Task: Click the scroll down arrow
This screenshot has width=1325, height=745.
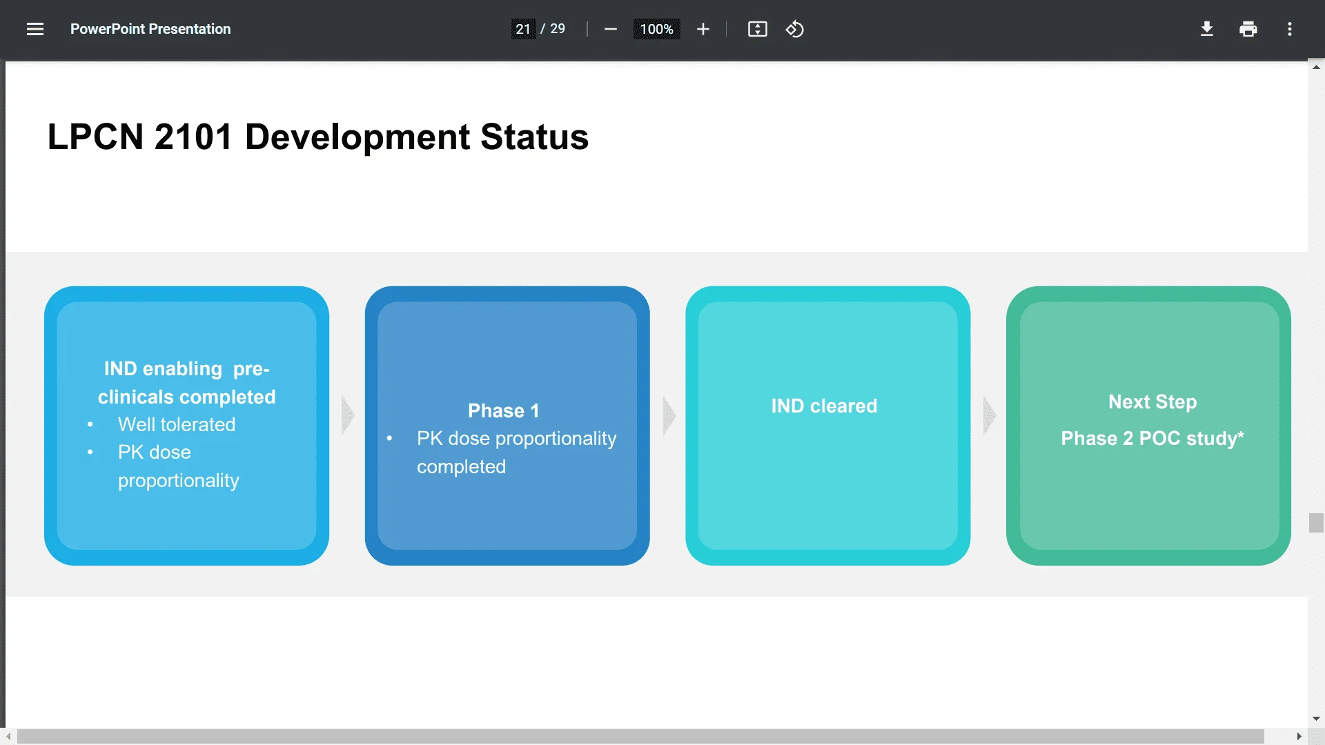Action: [1316, 719]
